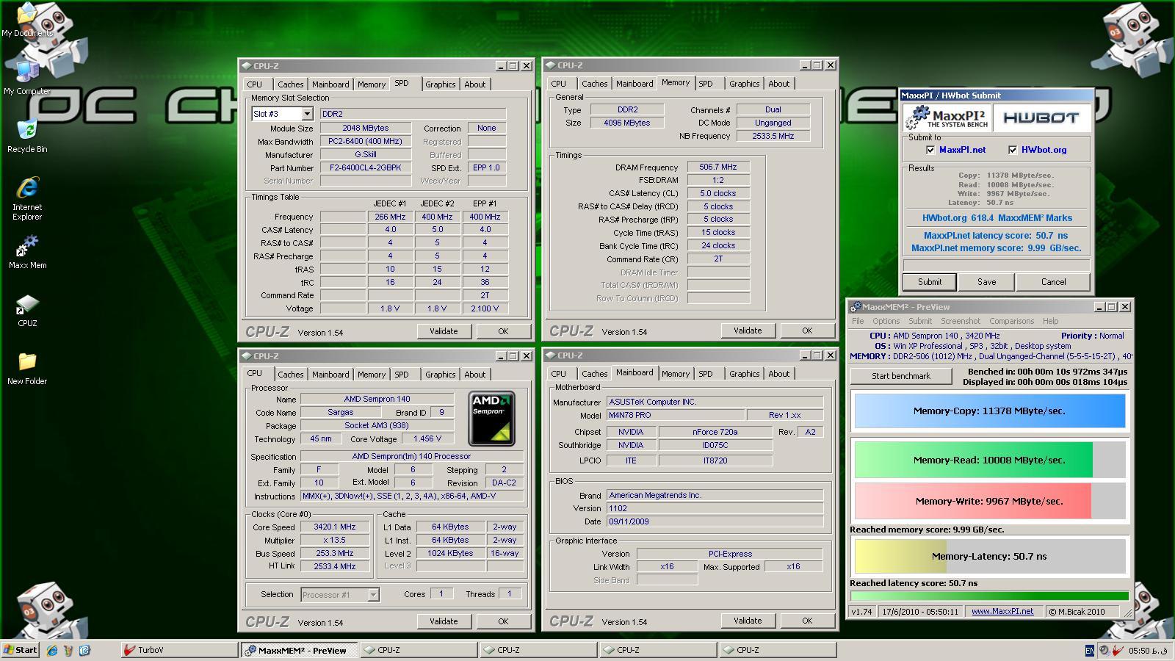Click the Part Number F2-6400CL4-2GBPK field
Image resolution: width=1175 pixels, height=661 pixels.
point(366,168)
